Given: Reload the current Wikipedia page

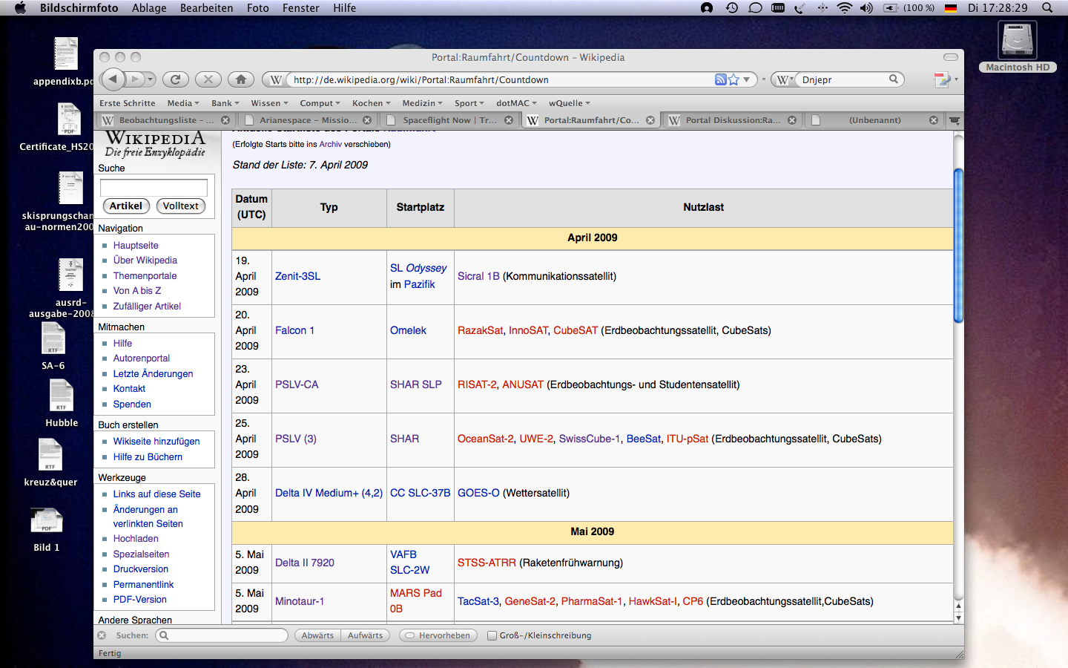Looking at the screenshot, I should pyautogui.click(x=176, y=79).
